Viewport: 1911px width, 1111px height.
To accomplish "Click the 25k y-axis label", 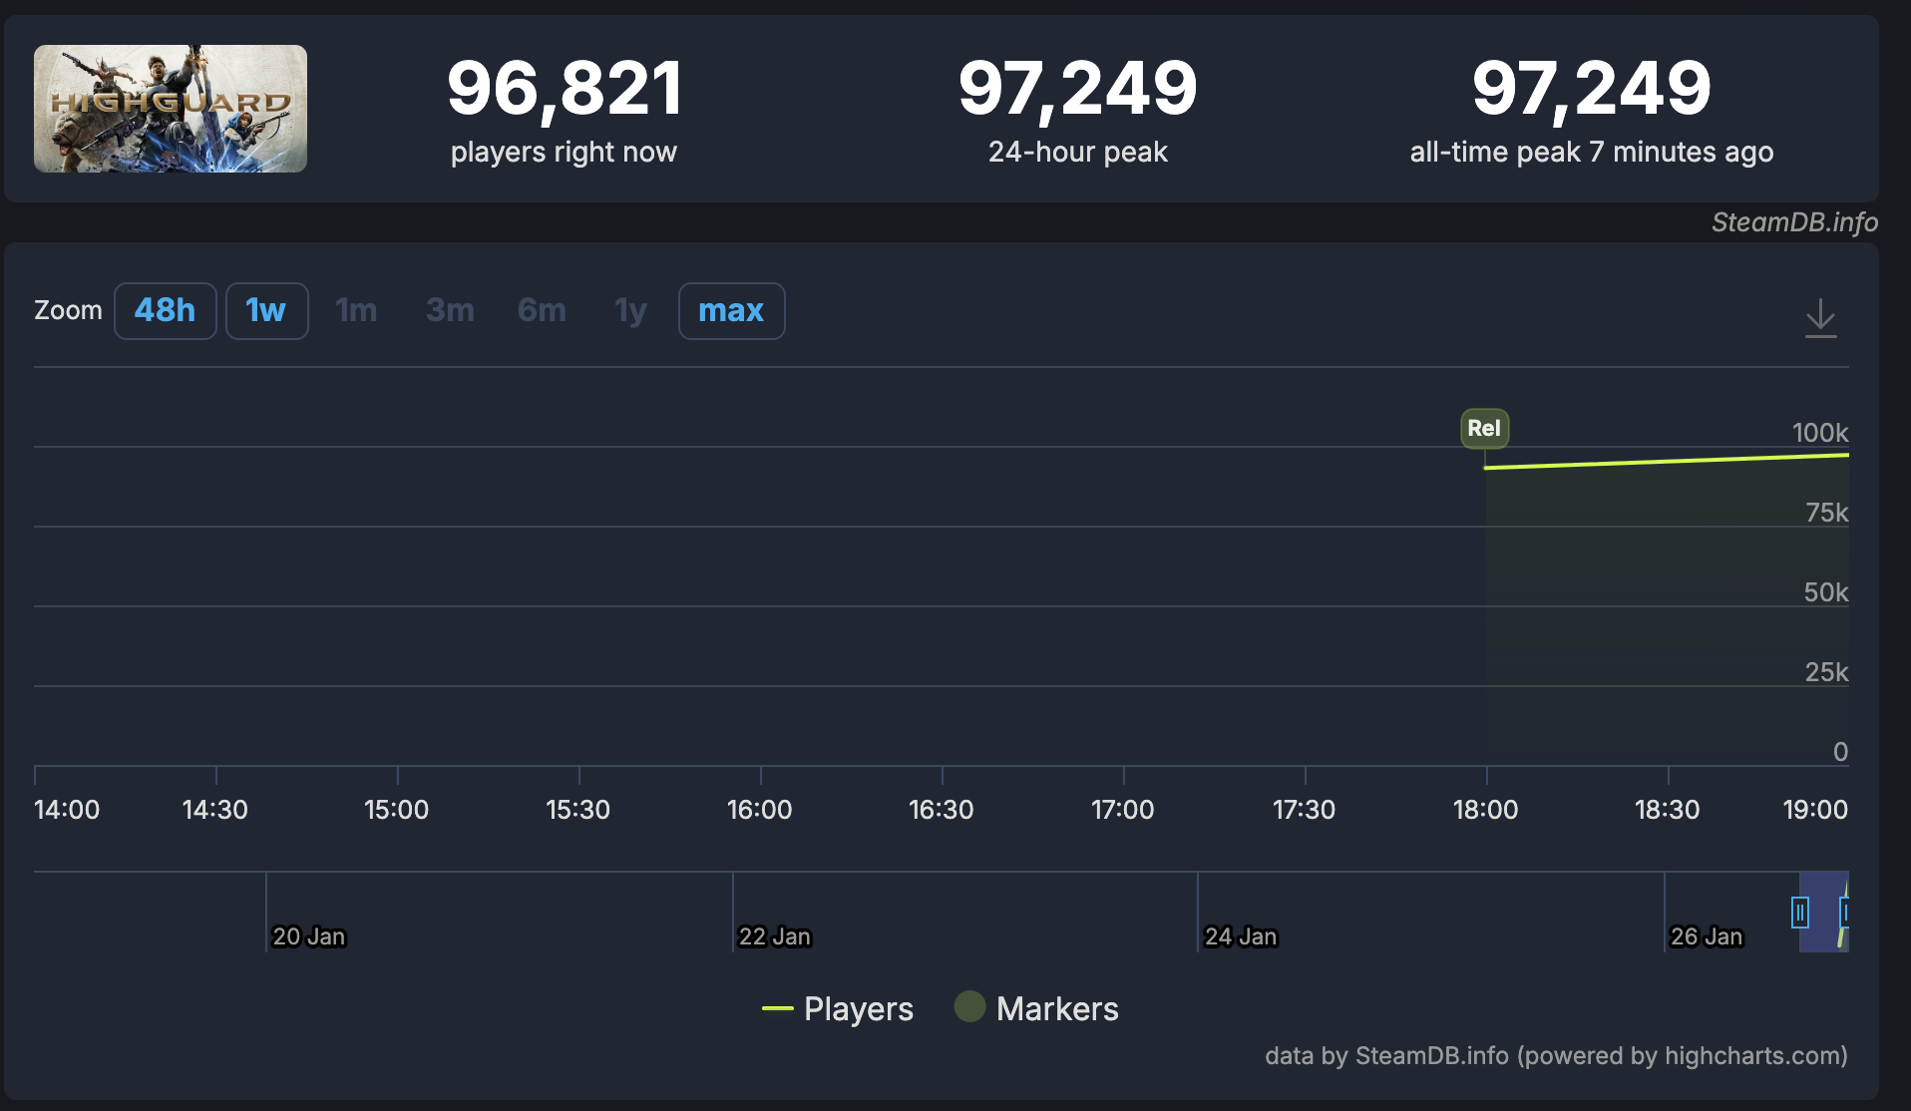I will (1827, 672).
